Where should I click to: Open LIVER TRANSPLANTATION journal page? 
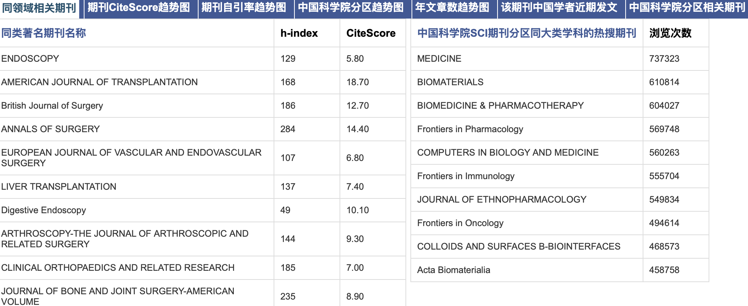tap(59, 187)
